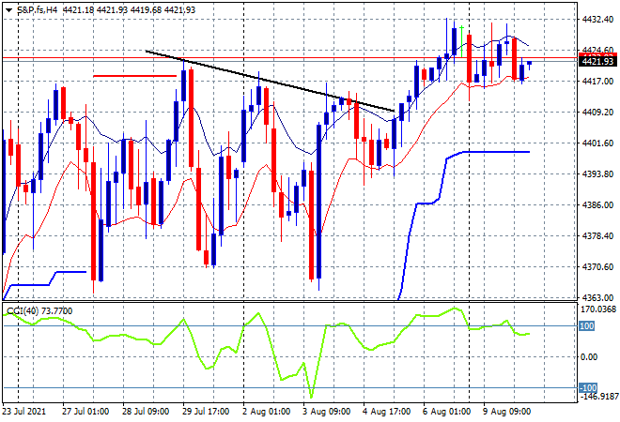Viewport: 620px width, 422px height.
Task: Click the last small blue candle at right
Action: (x=529, y=63)
